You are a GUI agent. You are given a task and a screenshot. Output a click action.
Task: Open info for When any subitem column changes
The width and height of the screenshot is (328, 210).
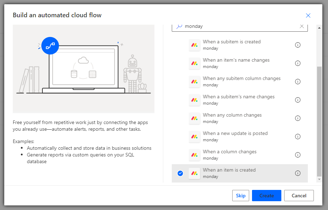click(298, 81)
